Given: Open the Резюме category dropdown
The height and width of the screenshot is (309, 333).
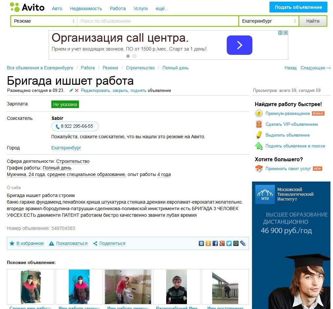Looking at the screenshot, I should 44,21.
